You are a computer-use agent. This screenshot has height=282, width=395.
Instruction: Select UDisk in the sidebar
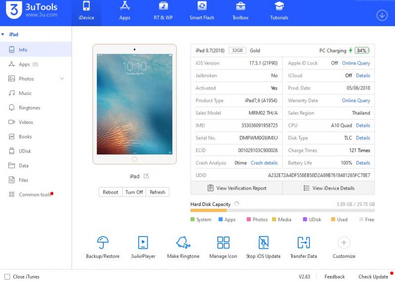tap(36, 151)
